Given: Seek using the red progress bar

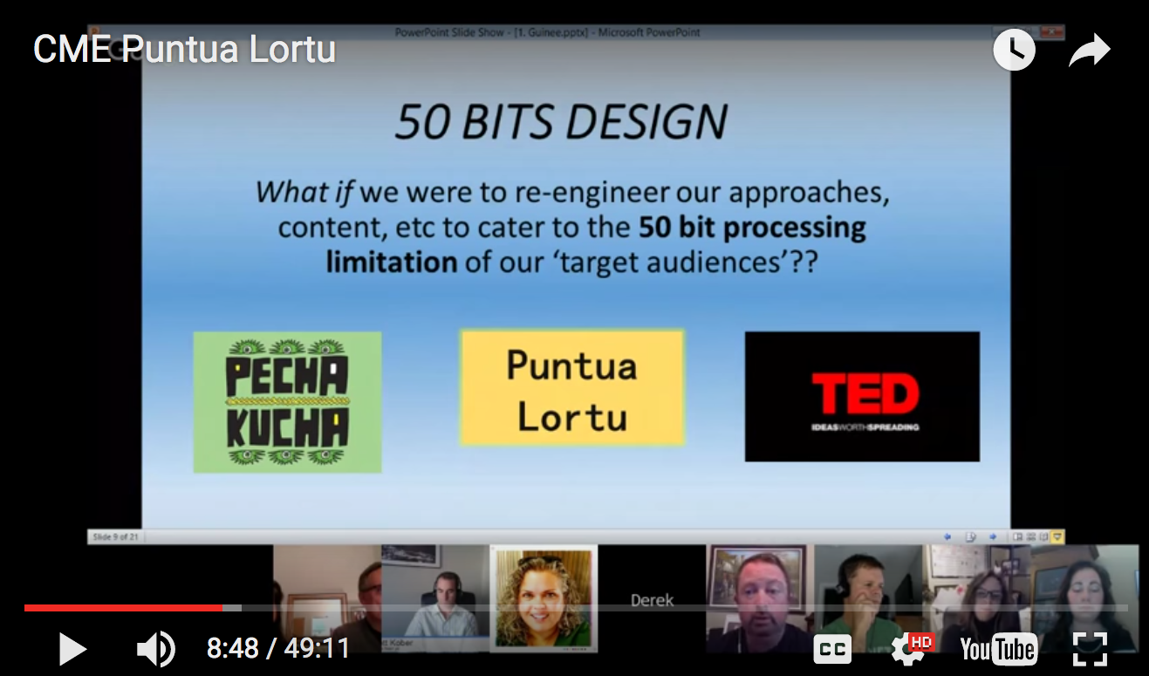Looking at the screenshot, I should (575, 607).
